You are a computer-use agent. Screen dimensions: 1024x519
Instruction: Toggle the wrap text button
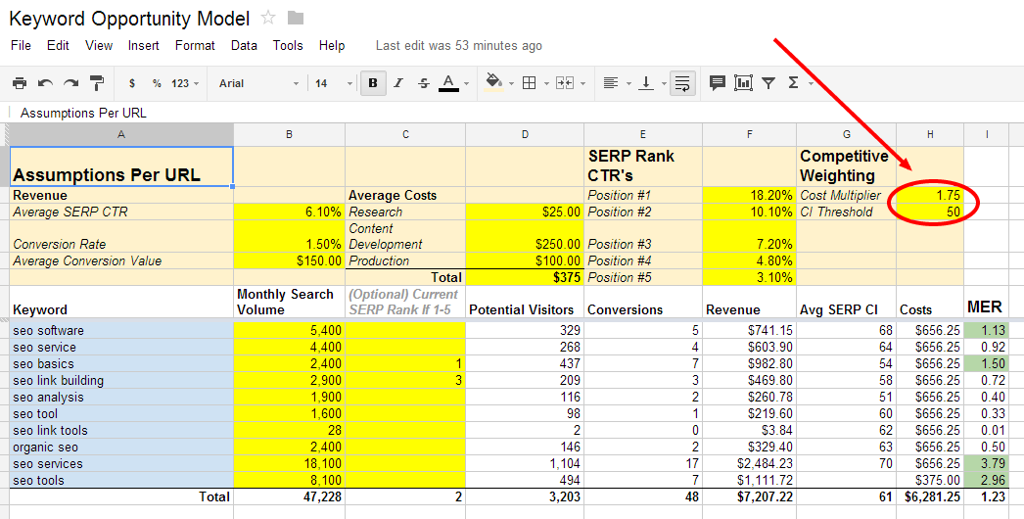(x=682, y=83)
